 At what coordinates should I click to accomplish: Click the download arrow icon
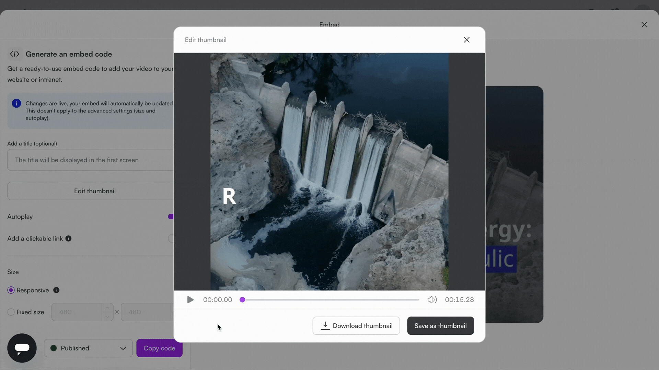click(325, 326)
